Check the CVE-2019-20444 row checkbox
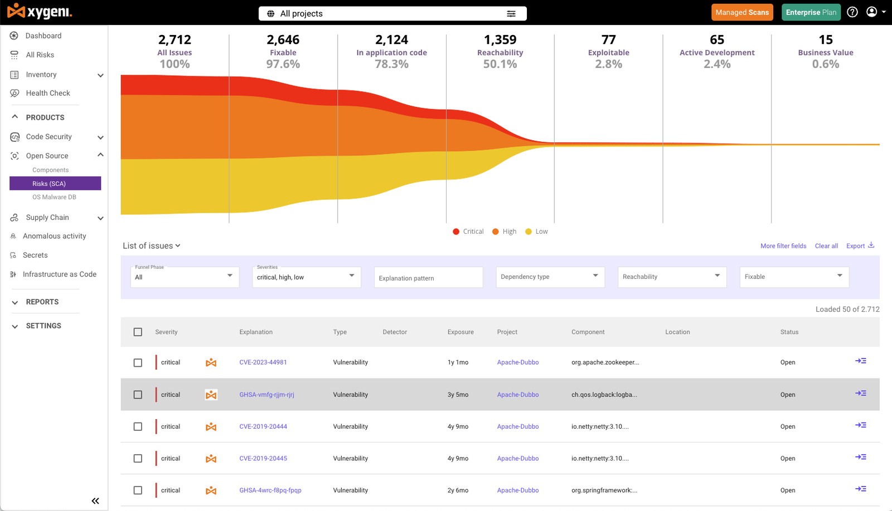The width and height of the screenshot is (892, 511). click(x=138, y=426)
